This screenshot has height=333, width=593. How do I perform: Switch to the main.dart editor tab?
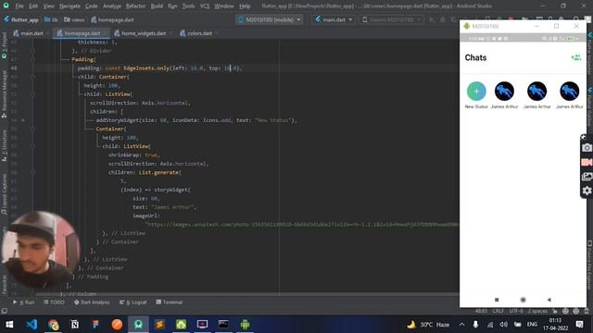coord(32,33)
